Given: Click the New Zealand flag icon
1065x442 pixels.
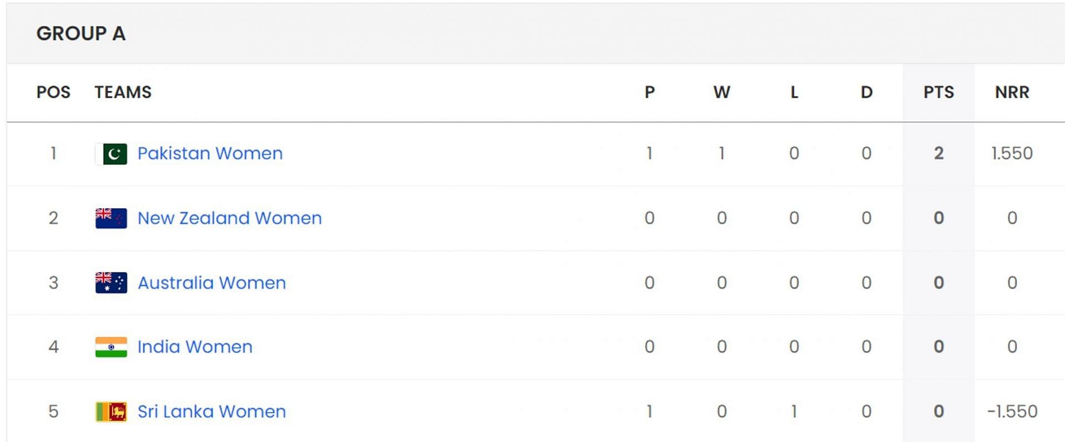Looking at the screenshot, I should click(111, 218).
